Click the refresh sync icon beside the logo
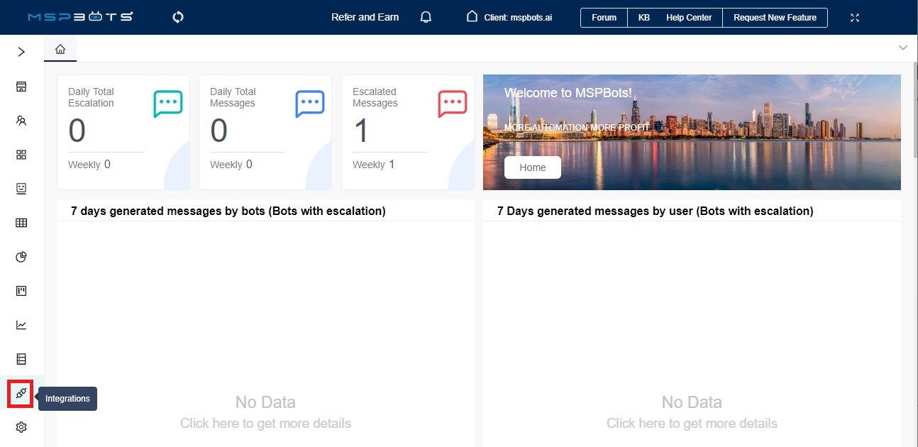Viewport: 918px width, 447px height. point(177,16)
